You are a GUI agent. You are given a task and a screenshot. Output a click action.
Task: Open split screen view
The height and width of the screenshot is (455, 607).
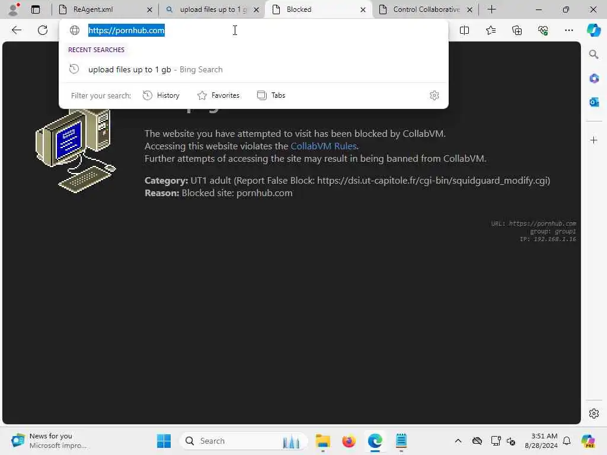click(x=464, y=30)
